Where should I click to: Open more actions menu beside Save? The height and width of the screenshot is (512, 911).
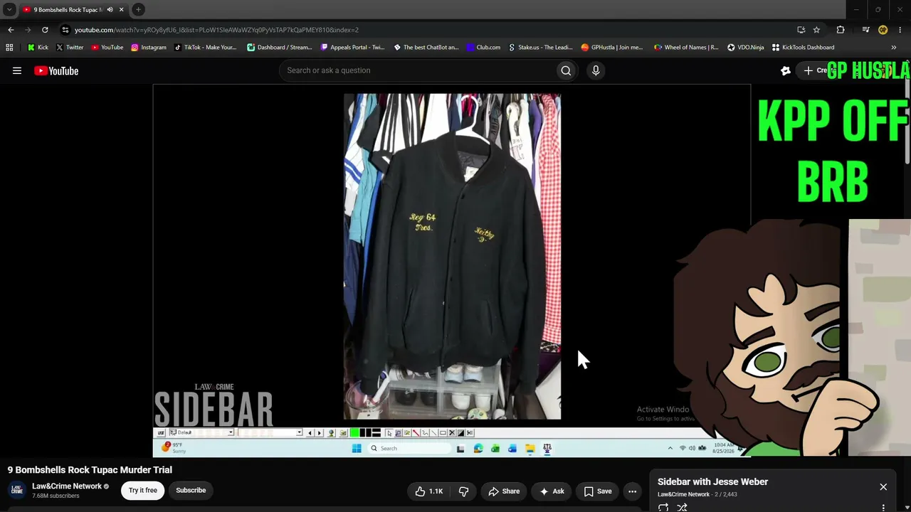click(632, 491)
